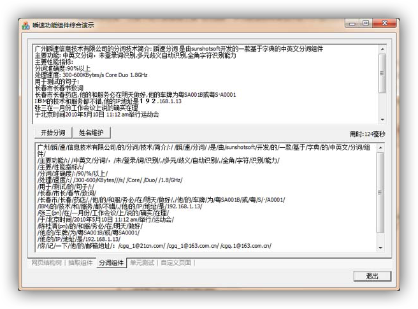Maximize the 瞬速功能组件综合演示 window
Image resolution: width=418 pixels, height=309 pixels.
[366, 24]
